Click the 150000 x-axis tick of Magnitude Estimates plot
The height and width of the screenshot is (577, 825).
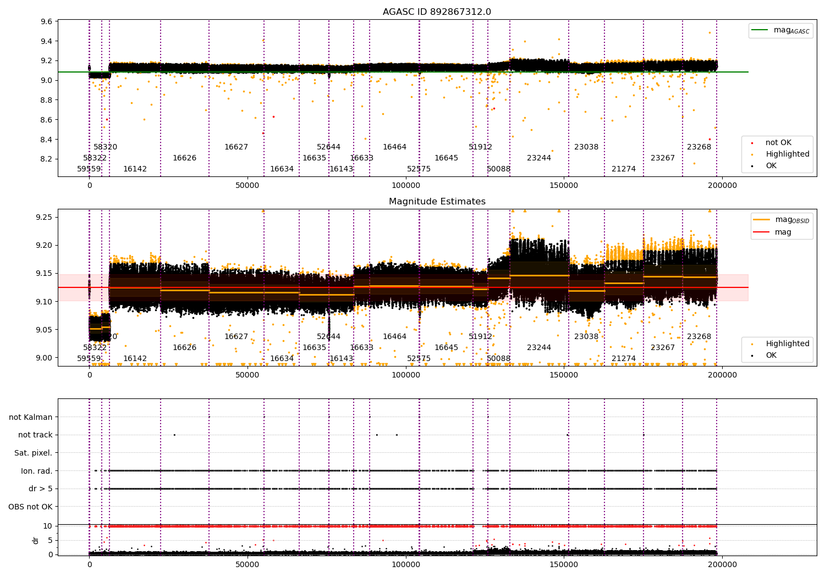point(564,375)
